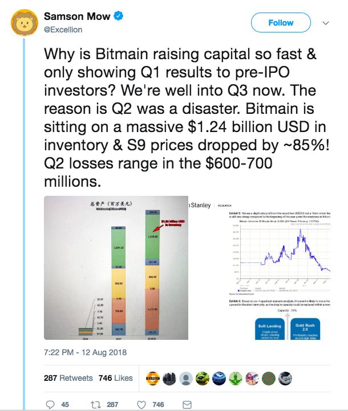The width and height of the screenshot is (348, 411).
Task: Click the reply speech bubble icon
Action: (50, 404)
